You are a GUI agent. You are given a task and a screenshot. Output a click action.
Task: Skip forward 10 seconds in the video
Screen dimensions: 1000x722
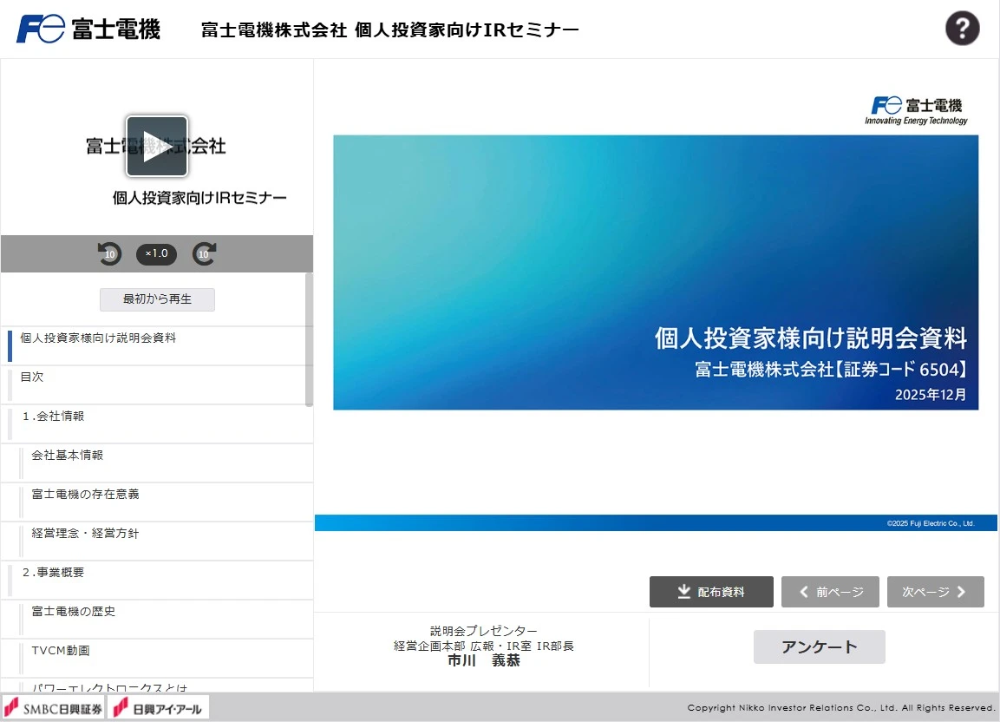204,253
